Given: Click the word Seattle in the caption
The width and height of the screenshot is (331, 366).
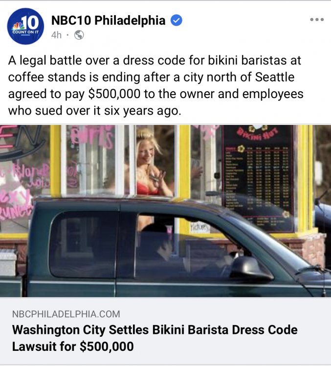Looking at the screenshot, I should coord(274,77).
